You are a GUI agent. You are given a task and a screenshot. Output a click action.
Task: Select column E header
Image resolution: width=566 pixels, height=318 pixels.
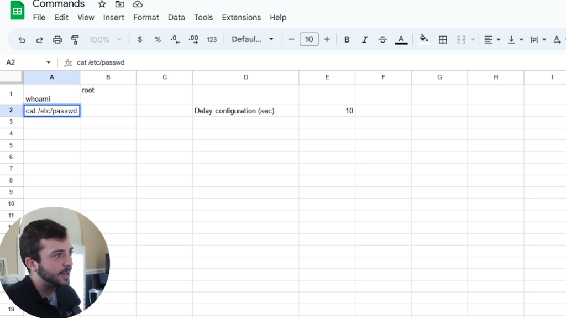(327, 77)
